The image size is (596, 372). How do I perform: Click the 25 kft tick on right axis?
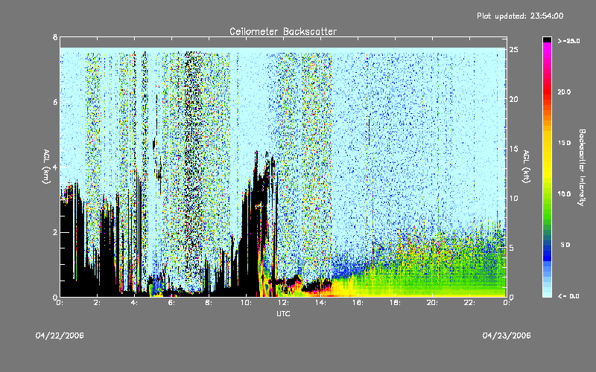(x=513, y=50)
